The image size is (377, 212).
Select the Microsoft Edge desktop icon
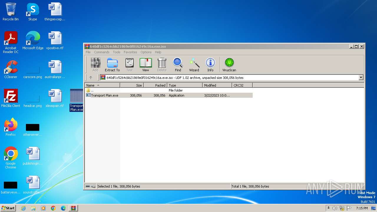(33, 41)
